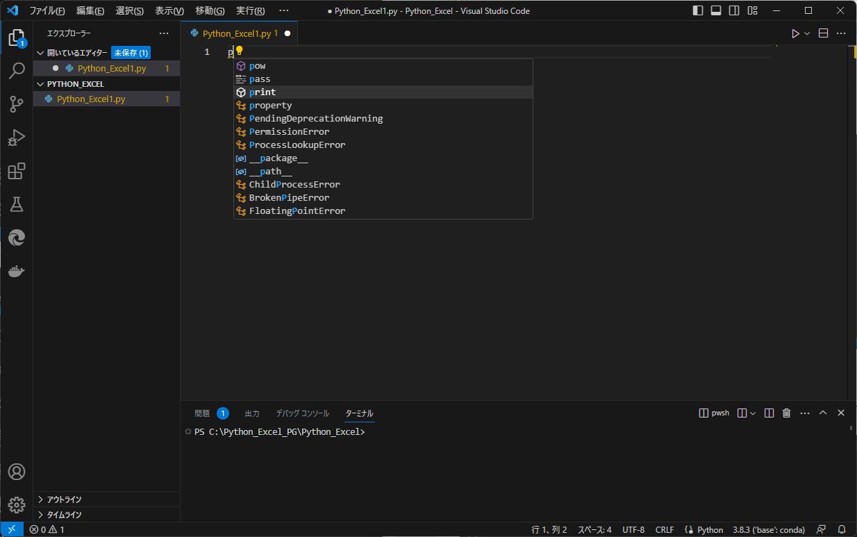Choose ProcessLookupError suggestion
The height and width of the screenshot is (537, 857).
(x=383, y=145)
